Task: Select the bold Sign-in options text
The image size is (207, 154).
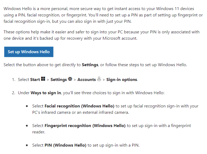Action: (x=122, y=79)
